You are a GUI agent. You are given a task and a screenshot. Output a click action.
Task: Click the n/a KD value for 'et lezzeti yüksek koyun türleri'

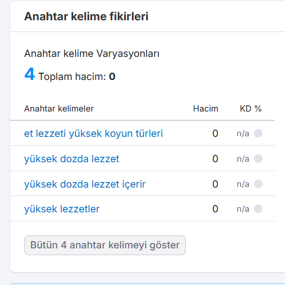[x=243, y=133]
